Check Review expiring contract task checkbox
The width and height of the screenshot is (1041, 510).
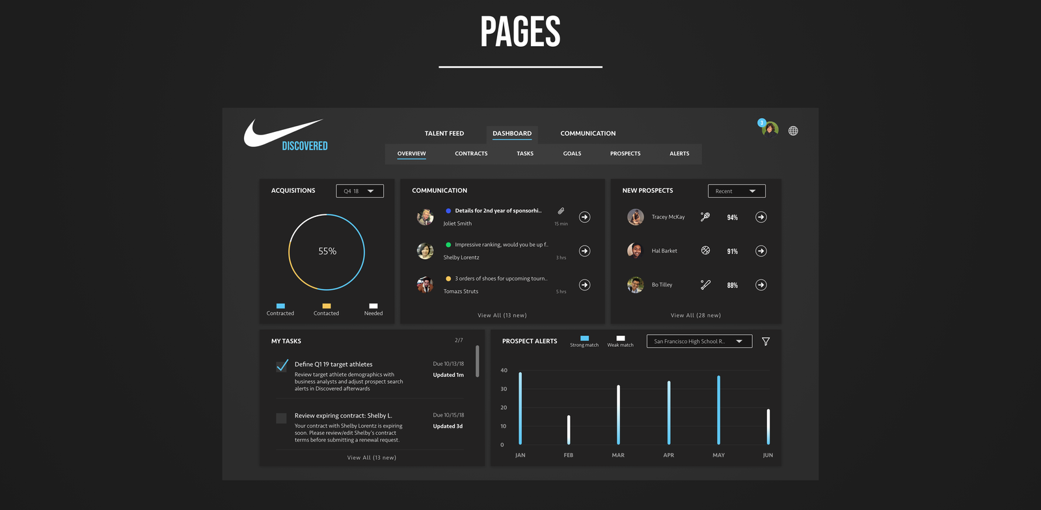(x=281, y=418)
